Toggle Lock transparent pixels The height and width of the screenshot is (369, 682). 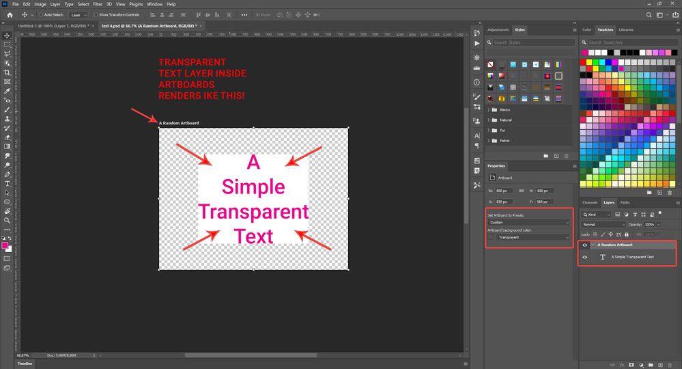click(x=595, y=234)
